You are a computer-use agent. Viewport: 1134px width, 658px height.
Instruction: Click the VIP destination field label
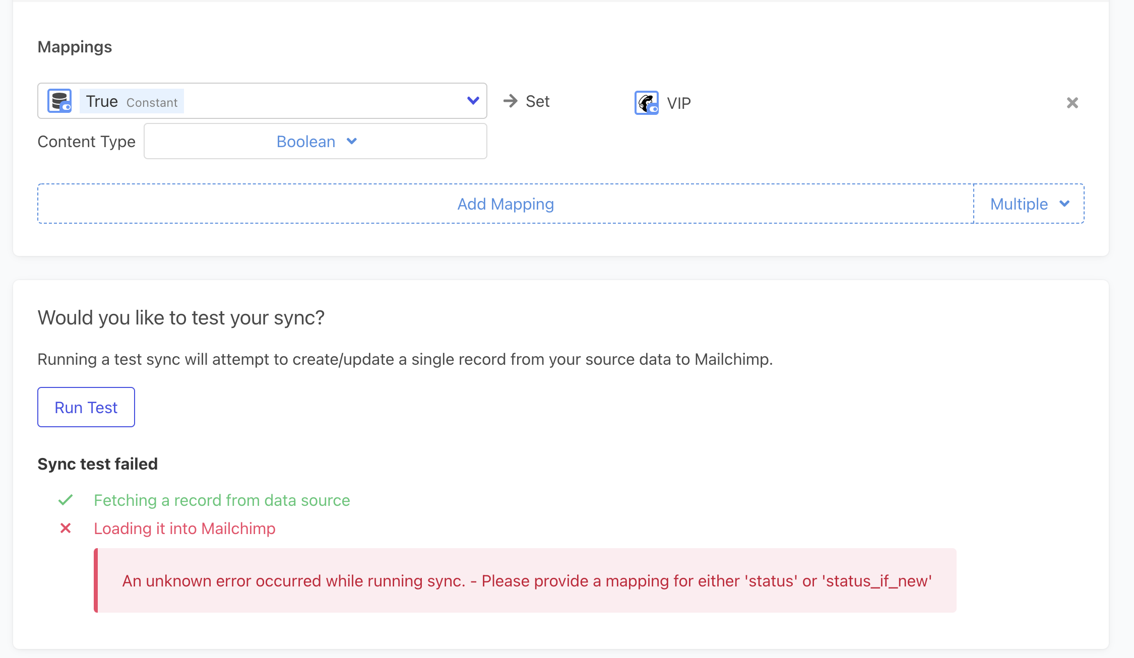click(679, 103)
